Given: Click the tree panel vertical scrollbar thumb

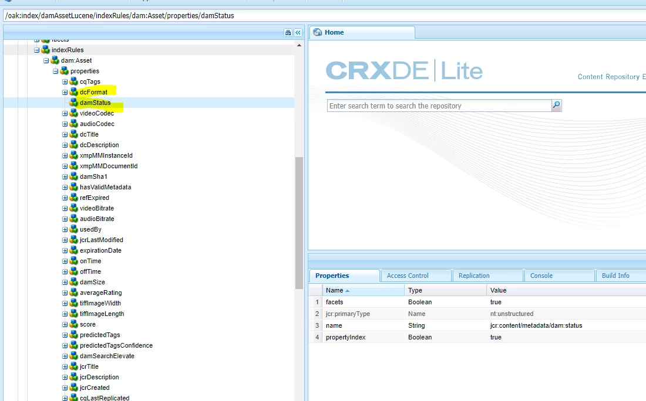Looking at the screenshot, I should point(299,223).
